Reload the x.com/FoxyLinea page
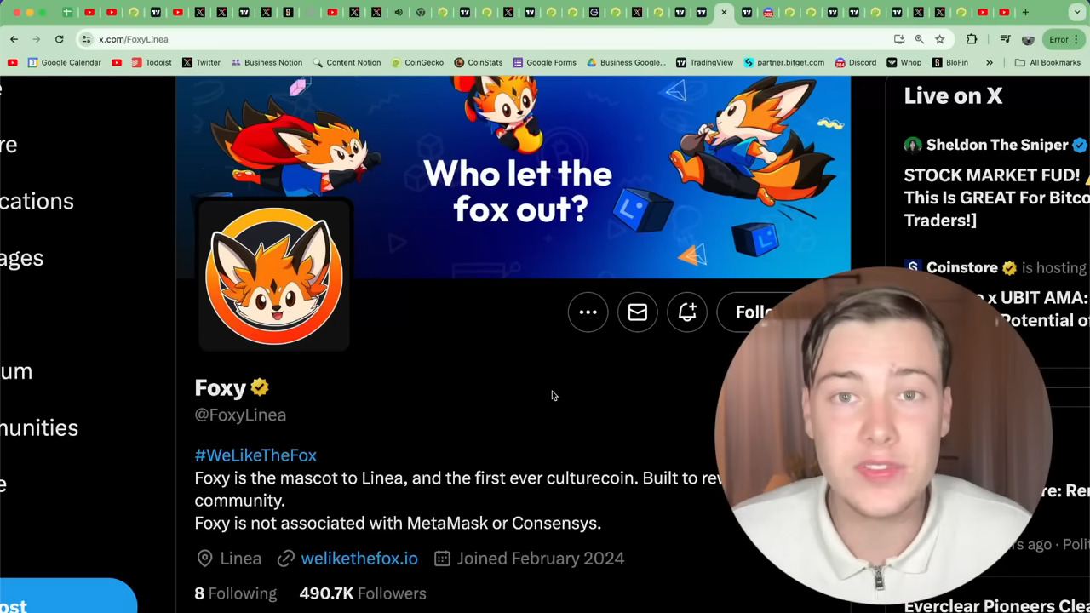This screenshot has width=1090, height=613. tap(59, 39)
